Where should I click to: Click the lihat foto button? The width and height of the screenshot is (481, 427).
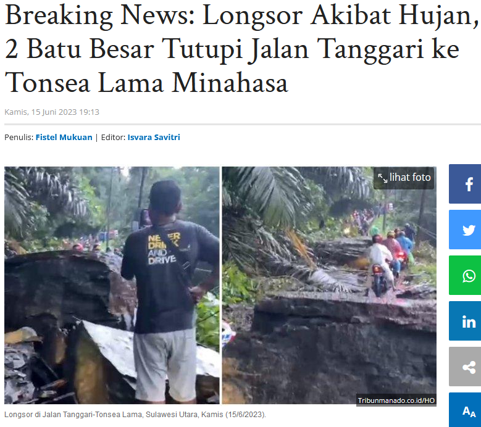pos(404,178)
